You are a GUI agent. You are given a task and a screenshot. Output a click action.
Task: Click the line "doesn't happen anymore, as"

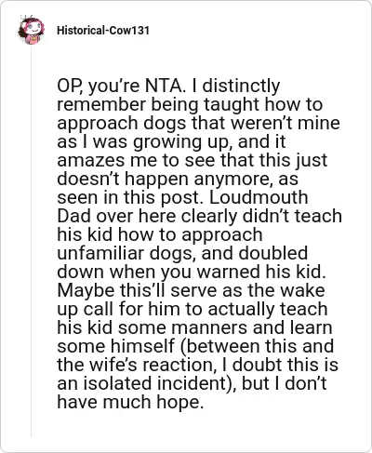coord(178,179)
